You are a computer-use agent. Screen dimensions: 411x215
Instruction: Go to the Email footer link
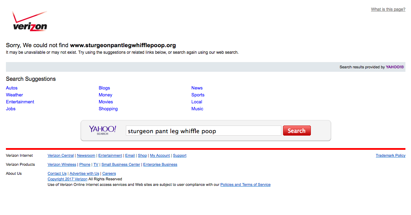130,155
